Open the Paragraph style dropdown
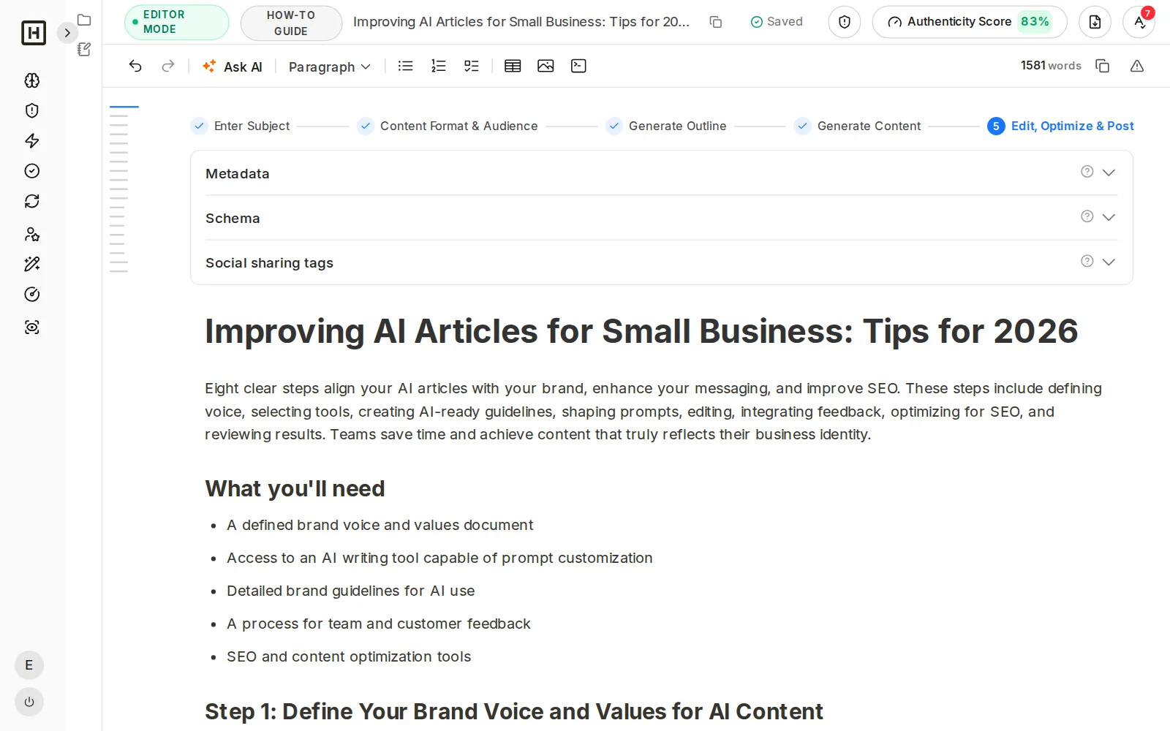Image resolution: width=1170 pixels, height=731 pixels. click(330, 67)
